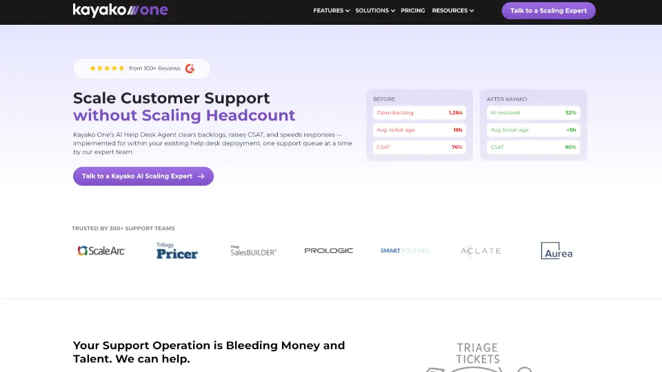Expand the Resources dropdown menu

(x=452, y=10)
